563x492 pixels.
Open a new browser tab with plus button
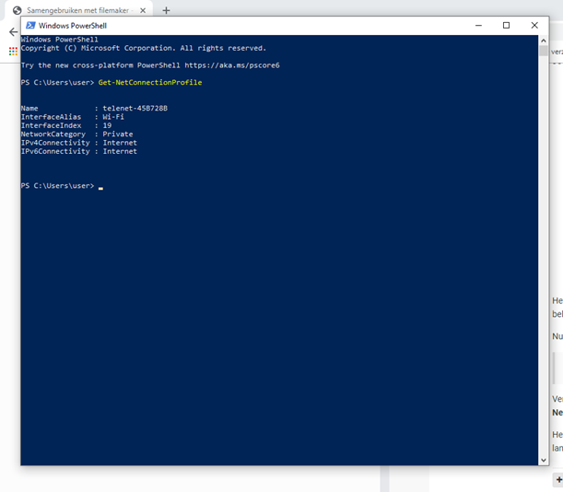pos(166,10)
